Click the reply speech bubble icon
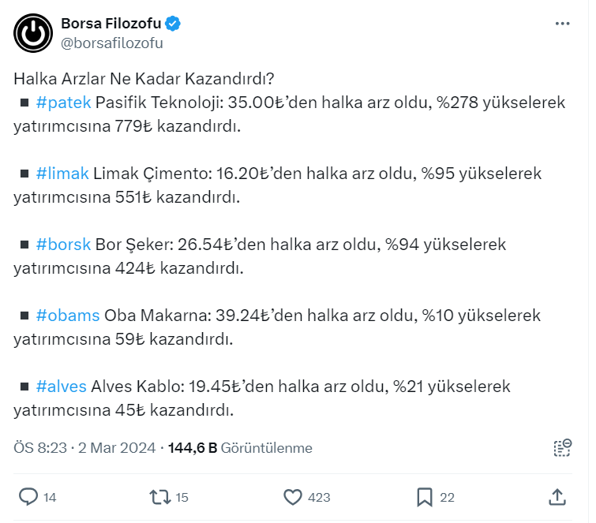This screenshot has width=596, height=523. [28, 496]
